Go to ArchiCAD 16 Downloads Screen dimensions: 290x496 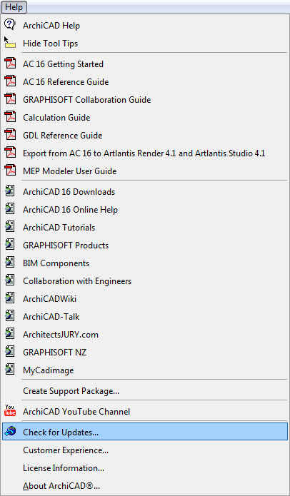[145, 192]
